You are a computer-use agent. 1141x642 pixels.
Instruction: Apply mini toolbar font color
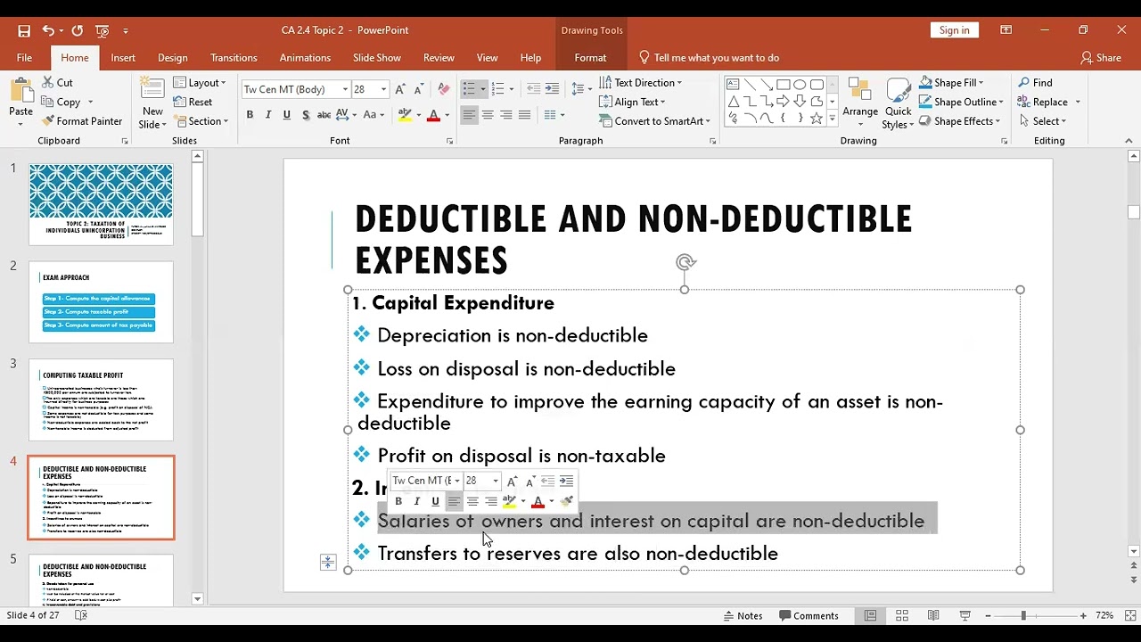538,501
